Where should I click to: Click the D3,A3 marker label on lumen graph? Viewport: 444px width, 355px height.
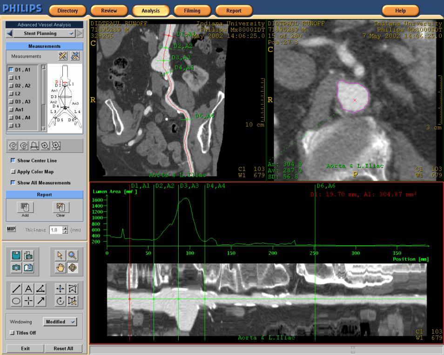click(x=189, y=186)
